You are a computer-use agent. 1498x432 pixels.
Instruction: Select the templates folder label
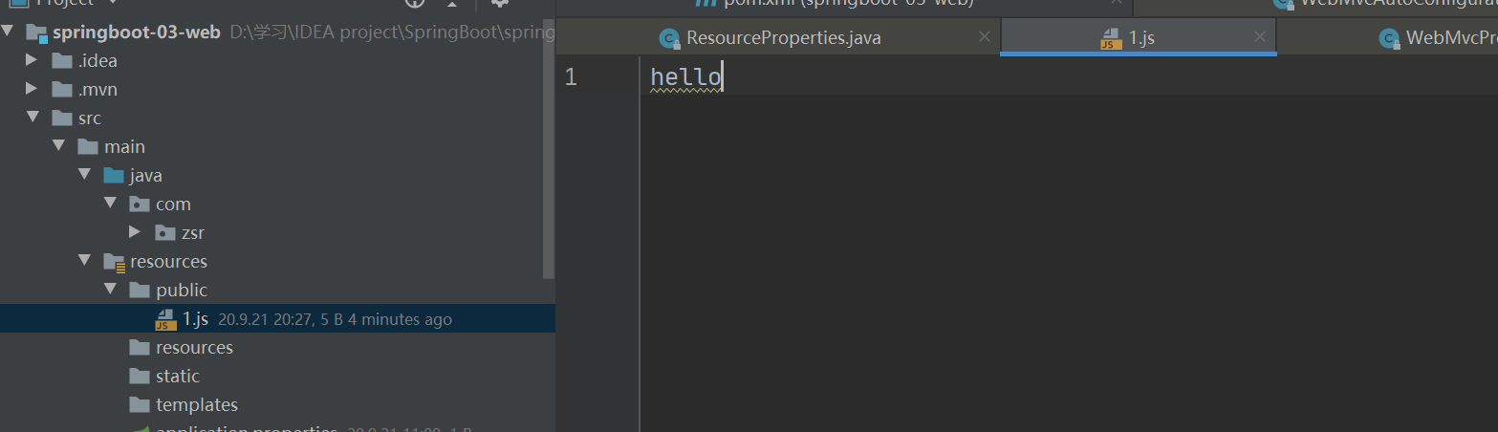[x=197, y=405]
